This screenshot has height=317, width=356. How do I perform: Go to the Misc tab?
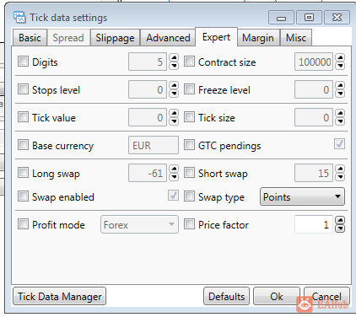[x=296, y=37]
